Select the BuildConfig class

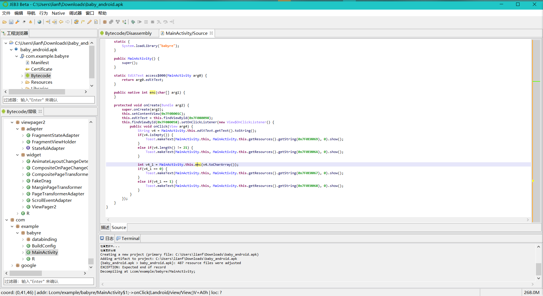click(x=44, y=246)
